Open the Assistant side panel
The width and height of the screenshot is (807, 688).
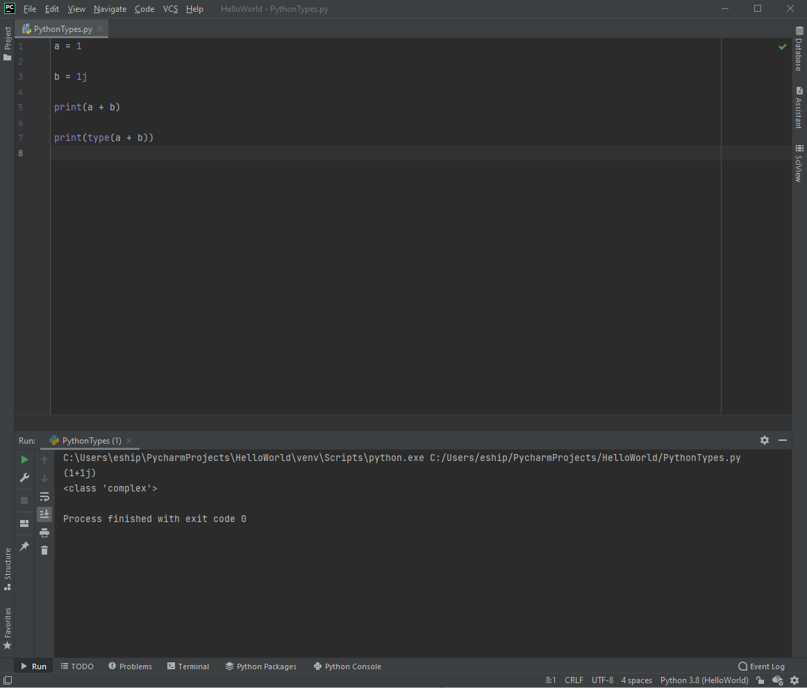point(799,108)
